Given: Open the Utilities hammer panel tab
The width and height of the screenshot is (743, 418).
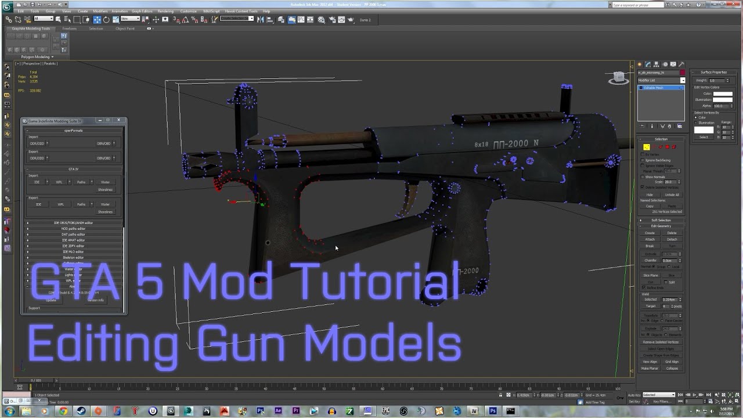Looking at the screenshot, I should (x=681, y=64).
